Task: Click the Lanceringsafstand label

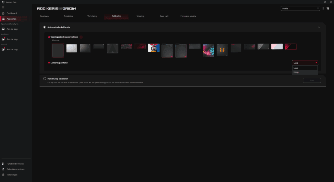Action: 59,63
